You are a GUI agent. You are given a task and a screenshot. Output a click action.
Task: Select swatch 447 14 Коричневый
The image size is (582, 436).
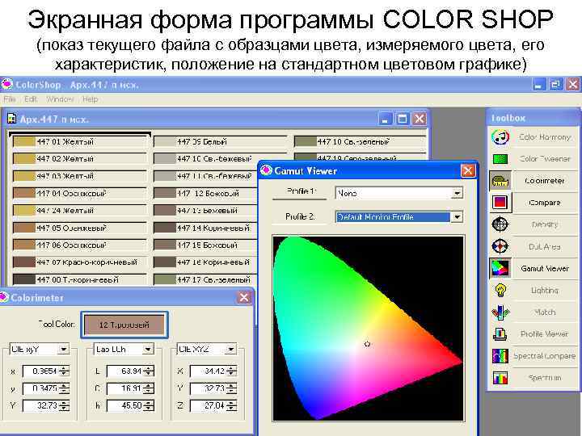click(x=205, y=228)
